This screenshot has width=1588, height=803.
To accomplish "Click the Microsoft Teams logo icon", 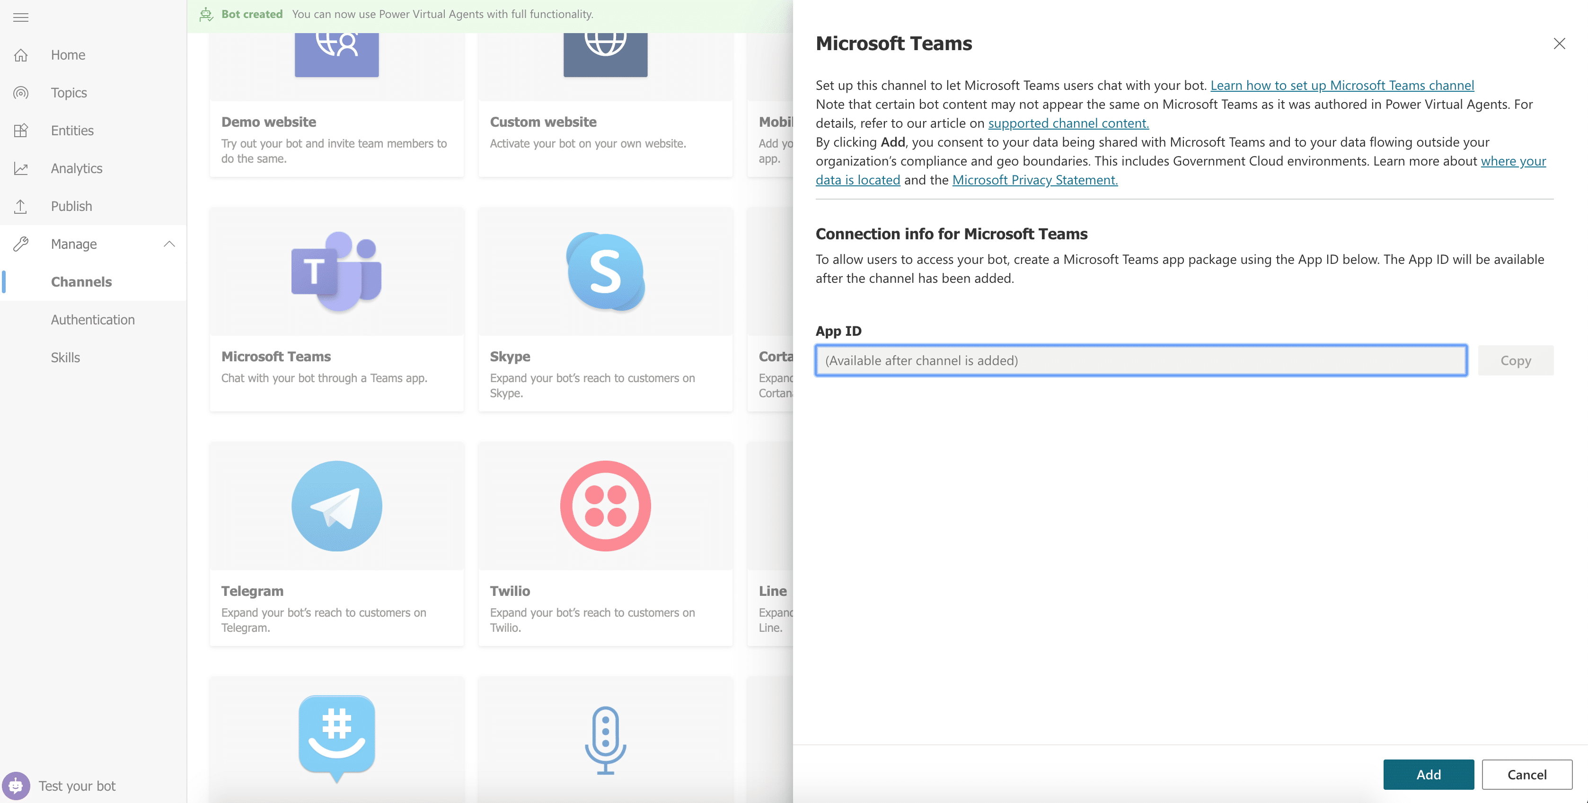I will (x=336, y=271).
